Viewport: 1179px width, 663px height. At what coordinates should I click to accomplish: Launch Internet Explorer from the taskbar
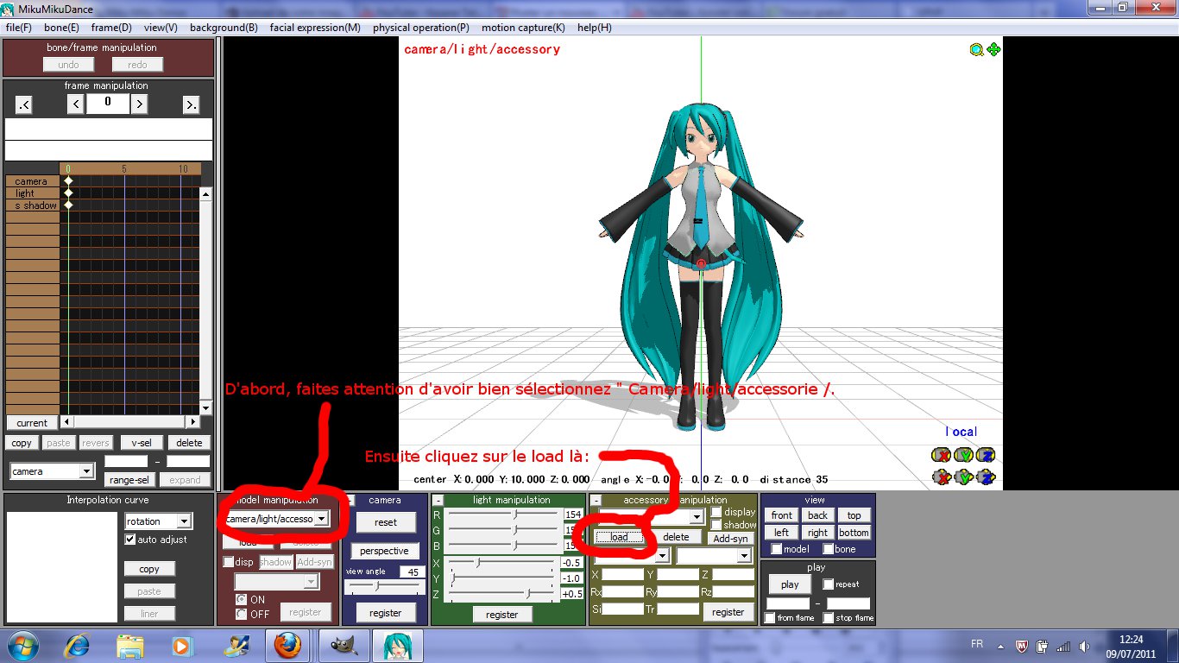tap(79, 645)
